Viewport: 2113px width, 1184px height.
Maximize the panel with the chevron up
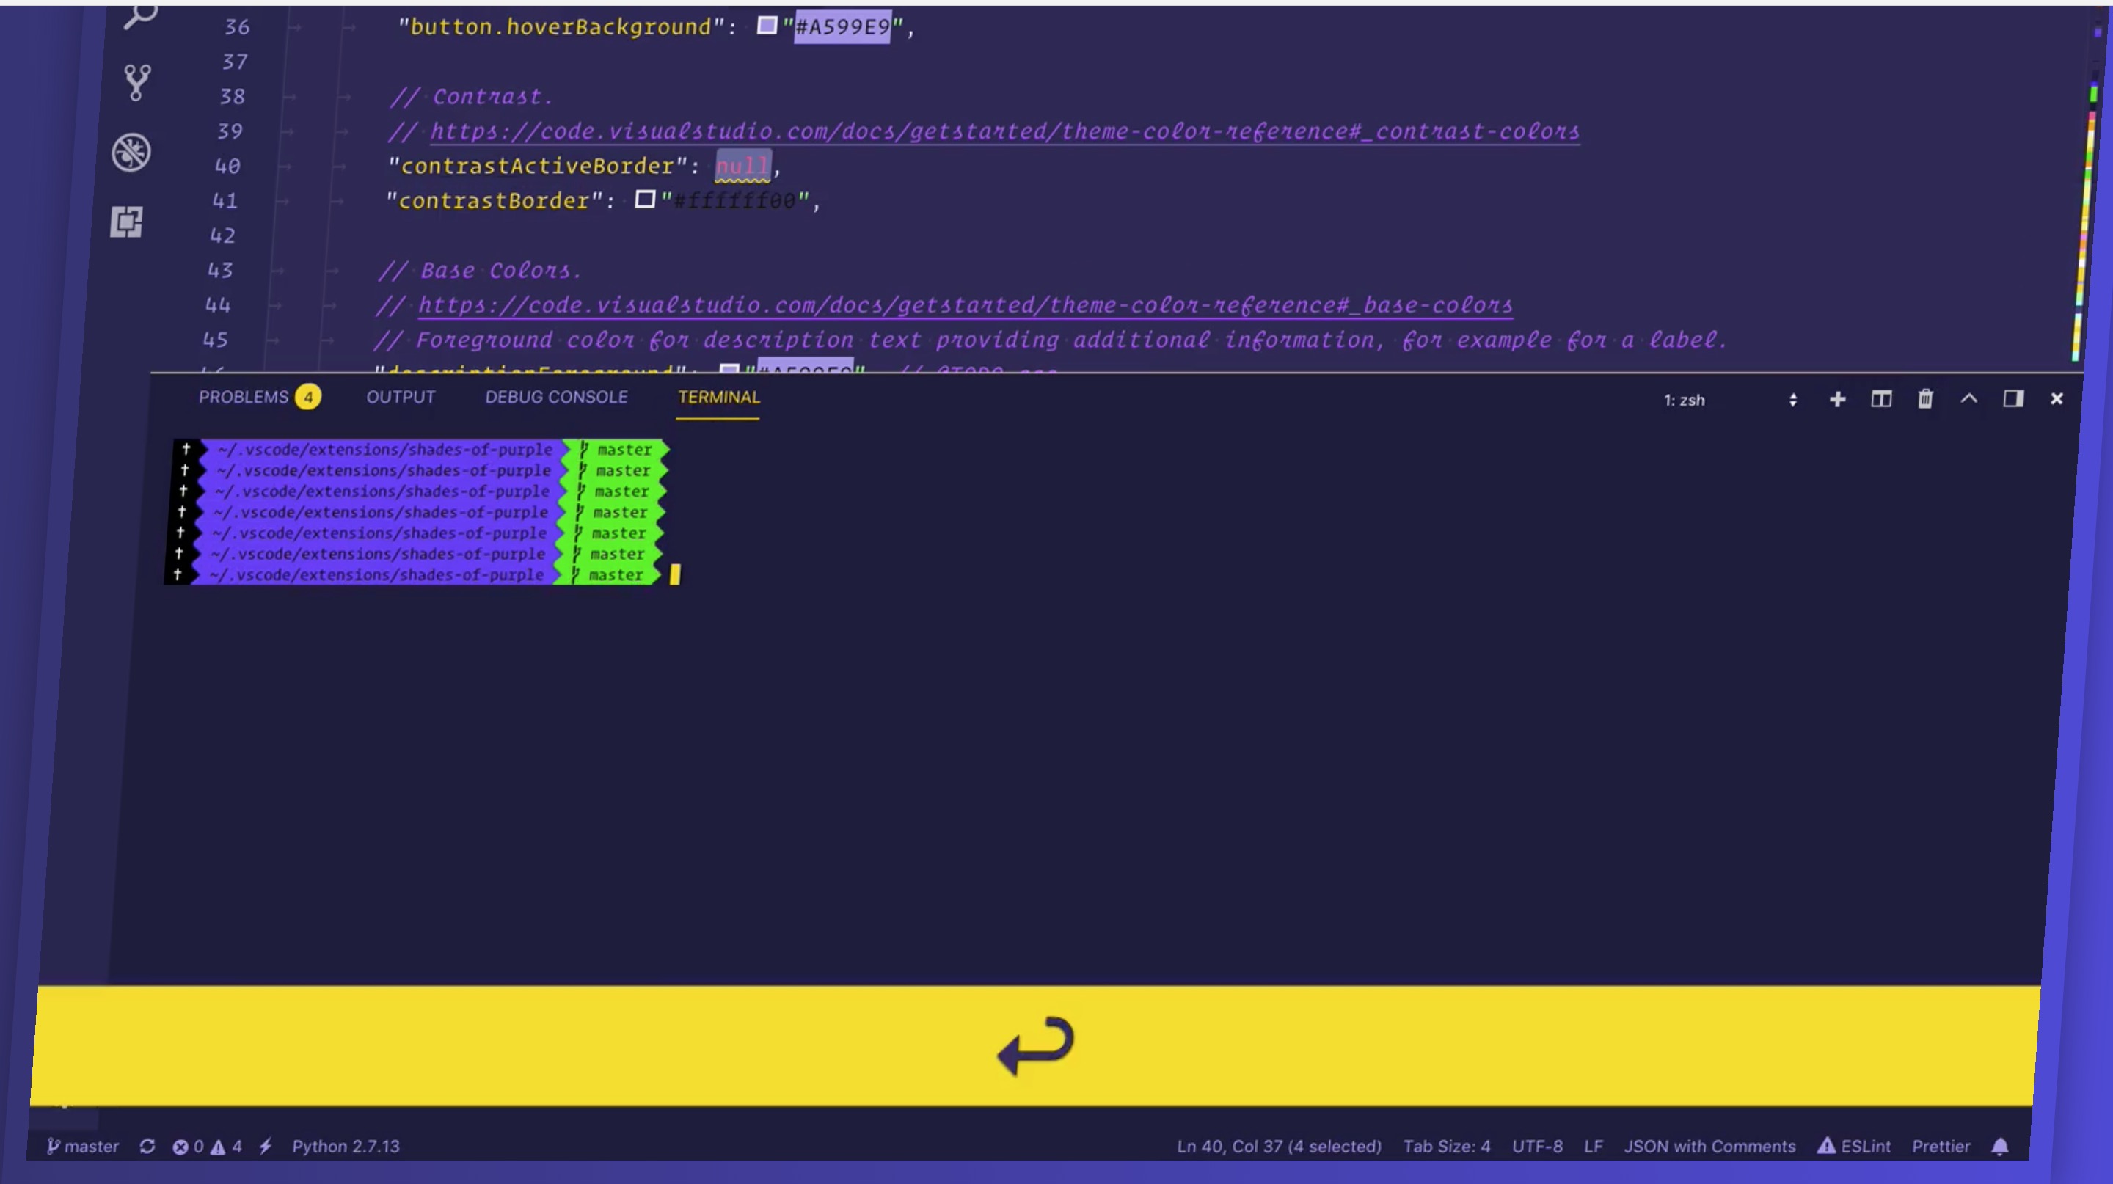(1968, 399)
